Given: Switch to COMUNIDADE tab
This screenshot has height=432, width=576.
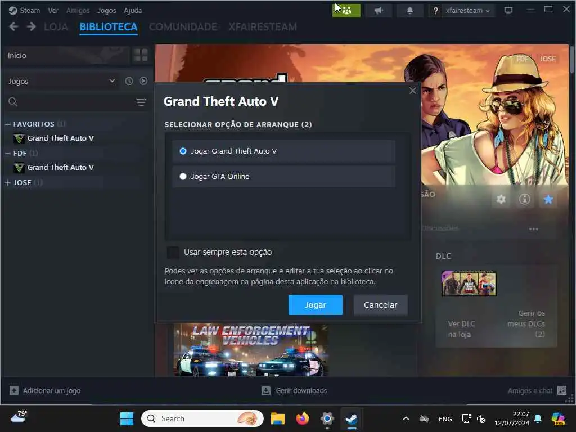Looking at the screenshot, I should click(183, 27).
